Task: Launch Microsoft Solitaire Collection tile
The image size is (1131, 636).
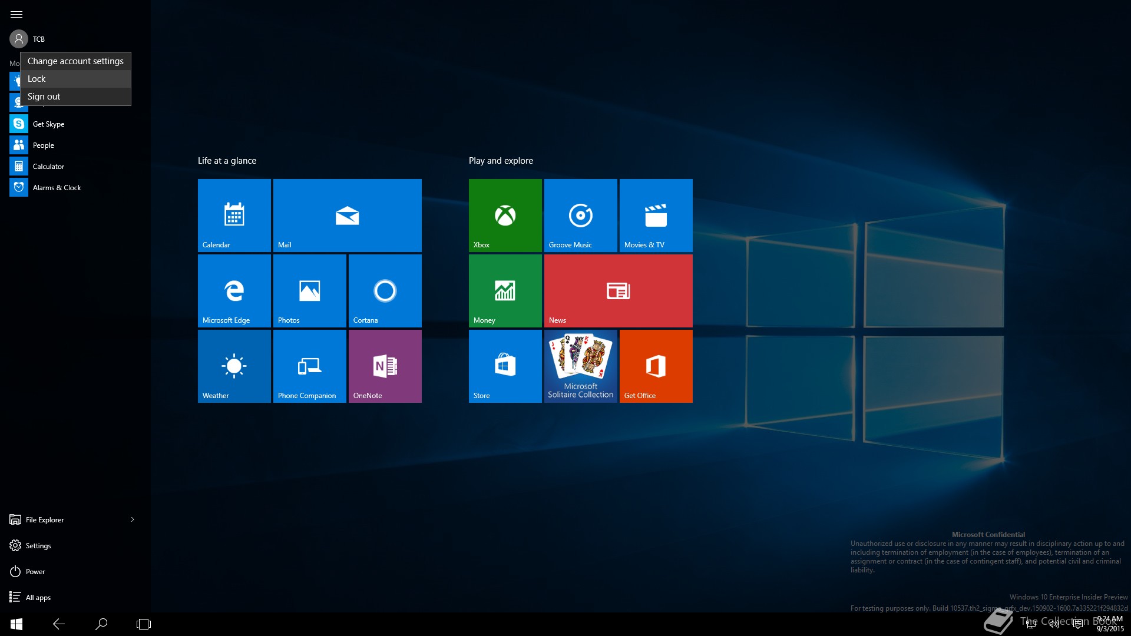Action: (x=581, y=366)
